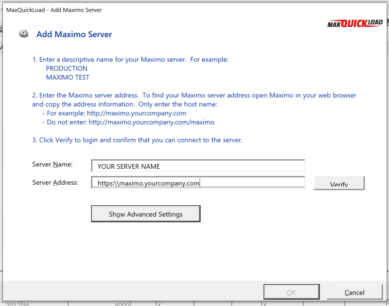Open Show Advanced Settings
389x306 pixels.
tap(145, 214)
